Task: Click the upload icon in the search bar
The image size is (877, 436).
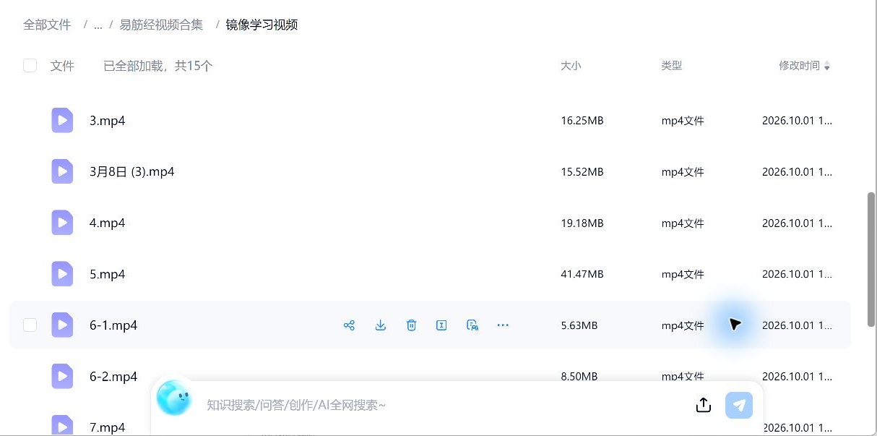Action: coord(704,405)
